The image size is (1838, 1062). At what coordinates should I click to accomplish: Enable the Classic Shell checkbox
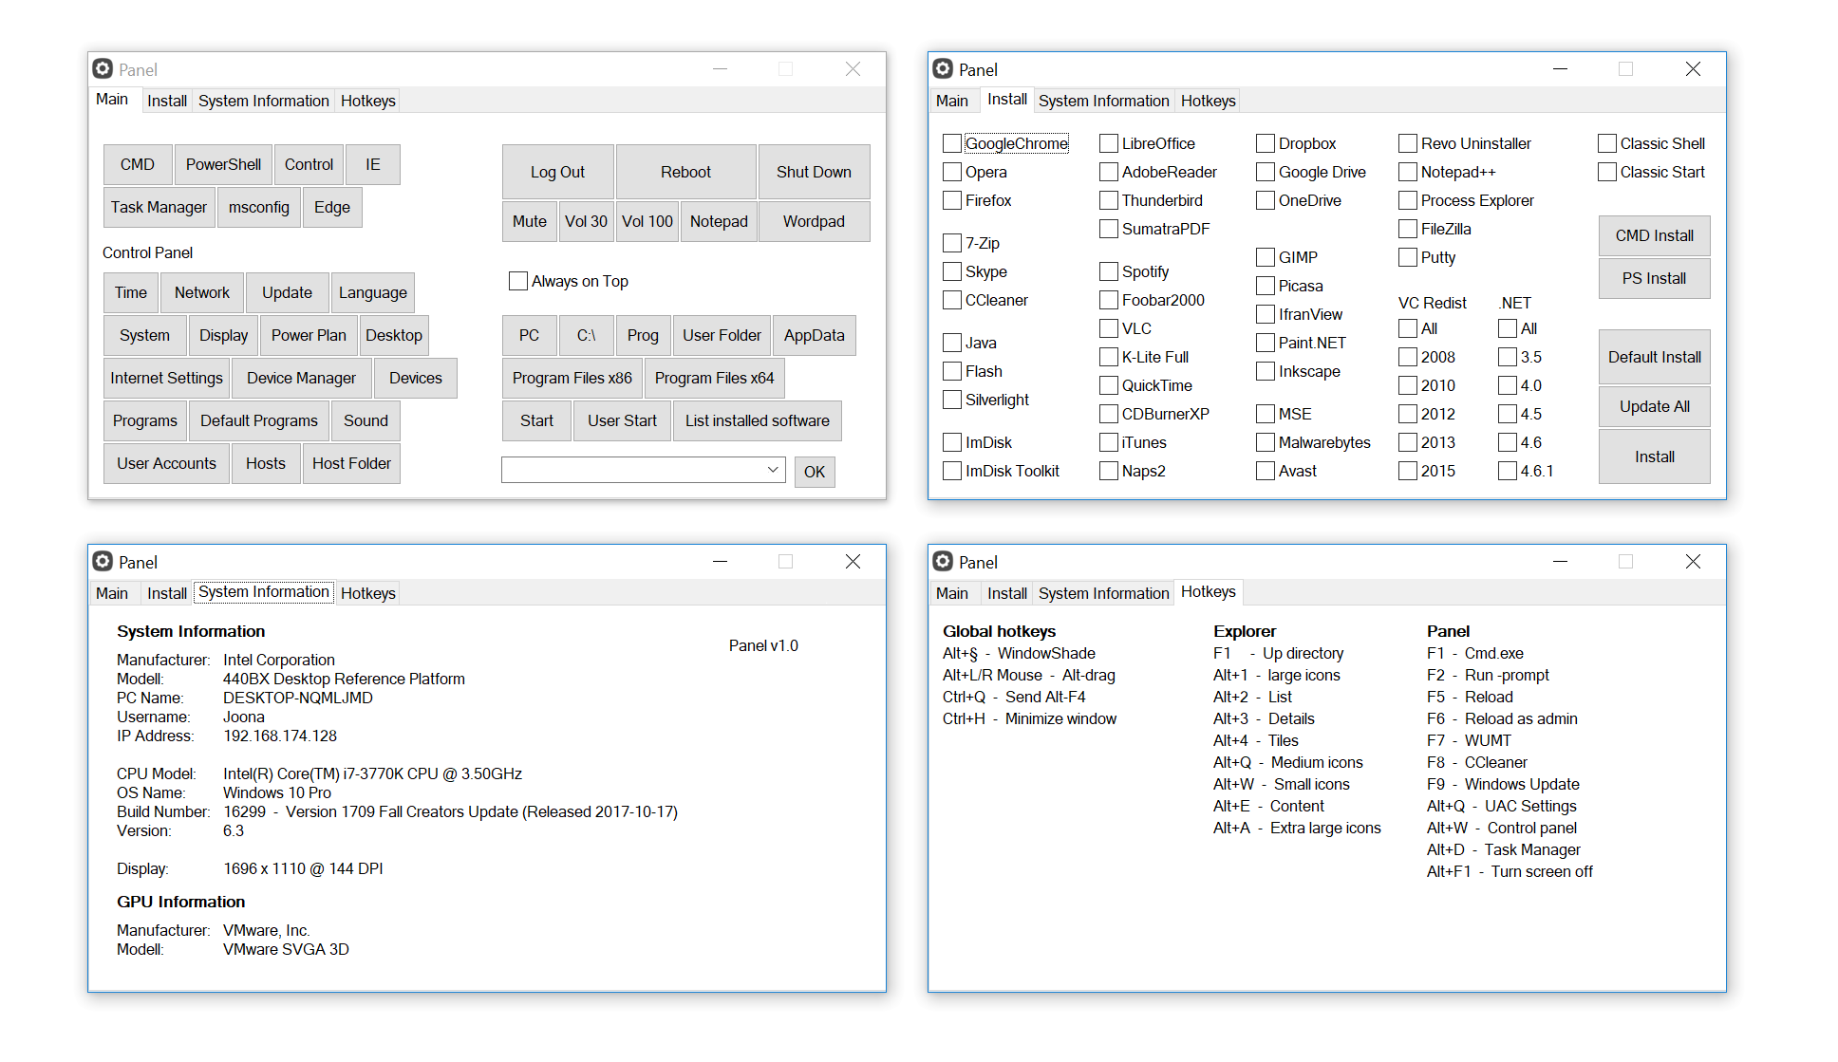click(1606, 142)
